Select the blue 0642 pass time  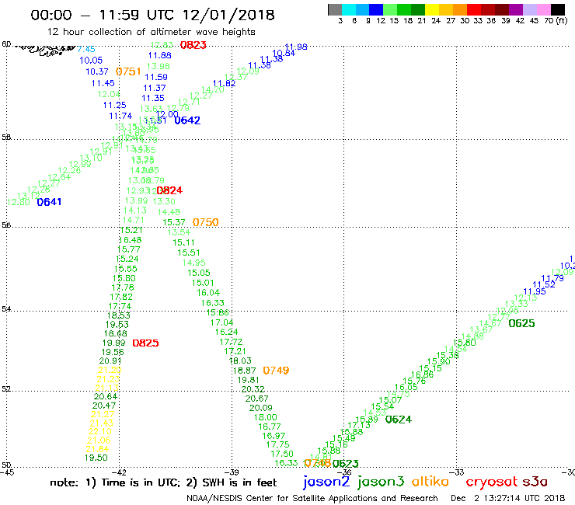[x=187, y=120]
